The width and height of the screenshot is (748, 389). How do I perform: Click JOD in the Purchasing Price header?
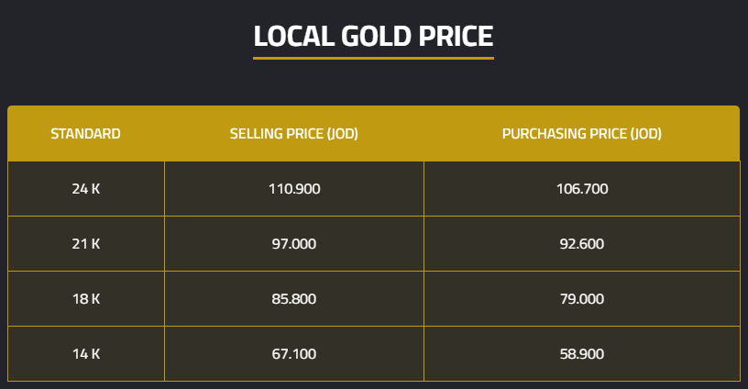coord(645,134)
